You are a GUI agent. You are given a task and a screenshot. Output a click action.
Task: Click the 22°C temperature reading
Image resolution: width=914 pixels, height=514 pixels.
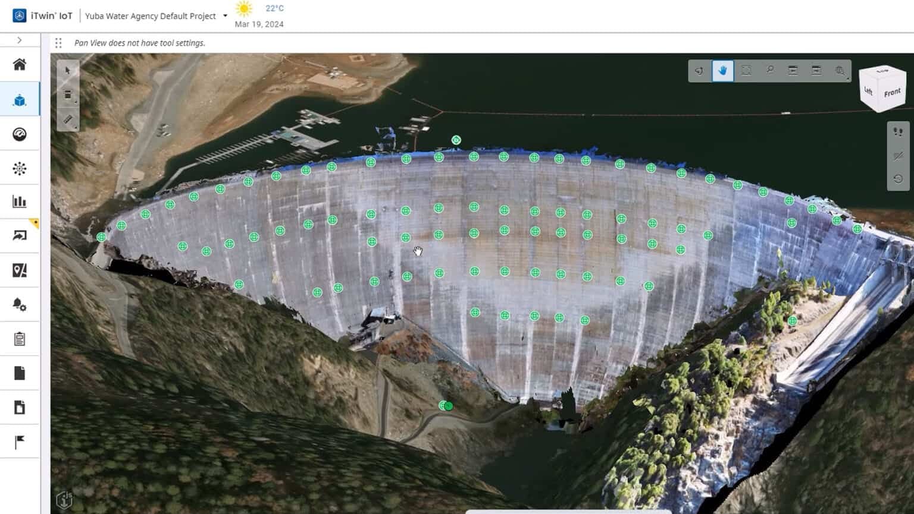(274, 8)
